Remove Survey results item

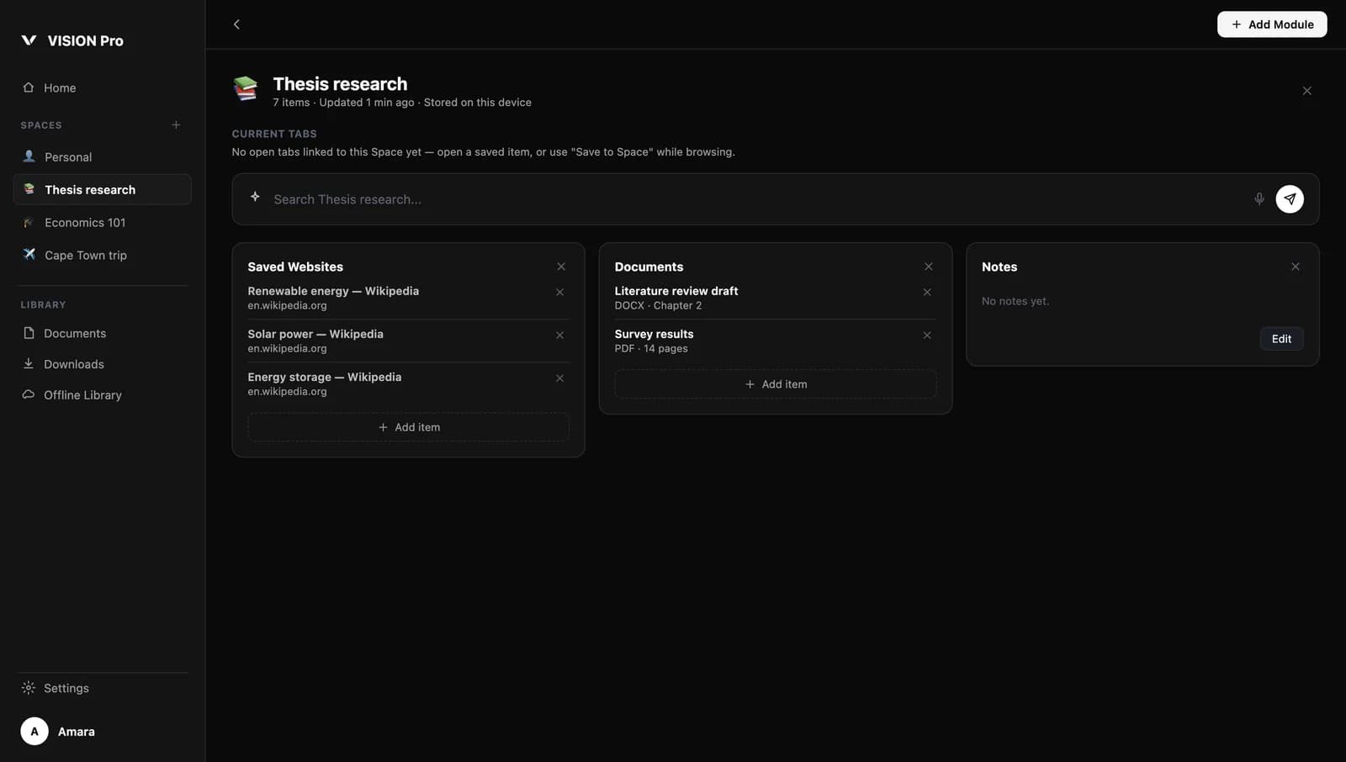tap(927, 336)
